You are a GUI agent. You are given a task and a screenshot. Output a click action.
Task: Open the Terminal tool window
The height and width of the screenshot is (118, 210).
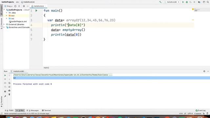click(x=46, y=110)
